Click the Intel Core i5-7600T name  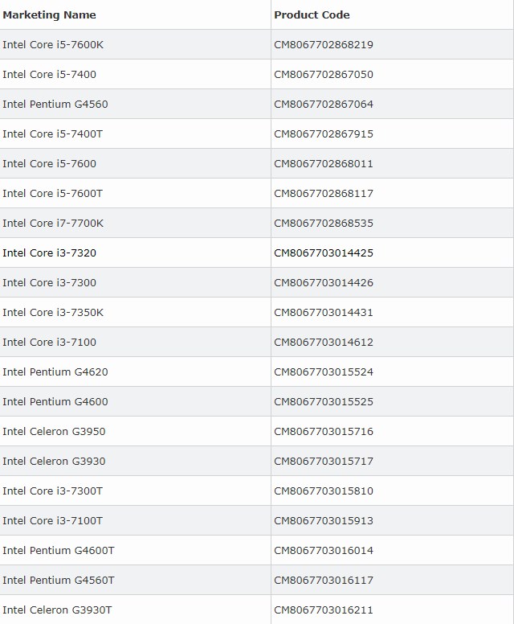tap(53, 194)
